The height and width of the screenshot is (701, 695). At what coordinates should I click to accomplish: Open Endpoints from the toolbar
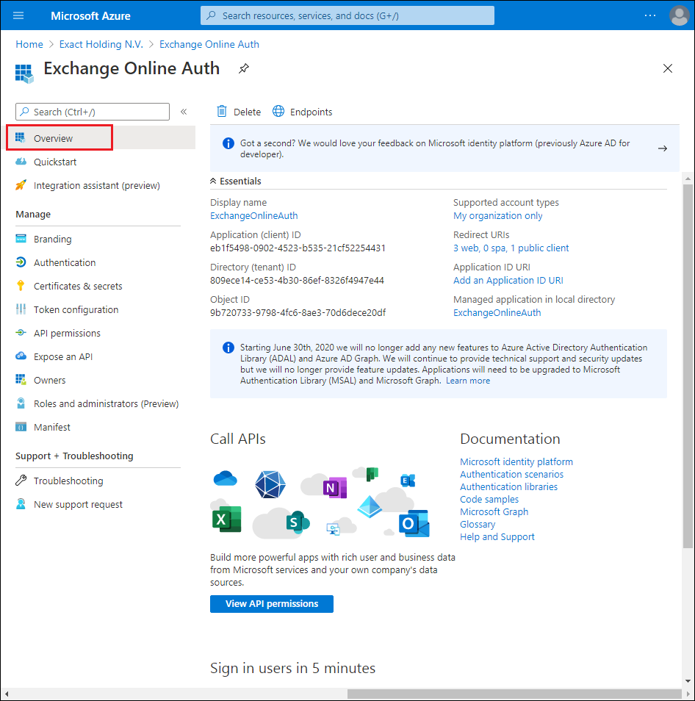[302, 112]
